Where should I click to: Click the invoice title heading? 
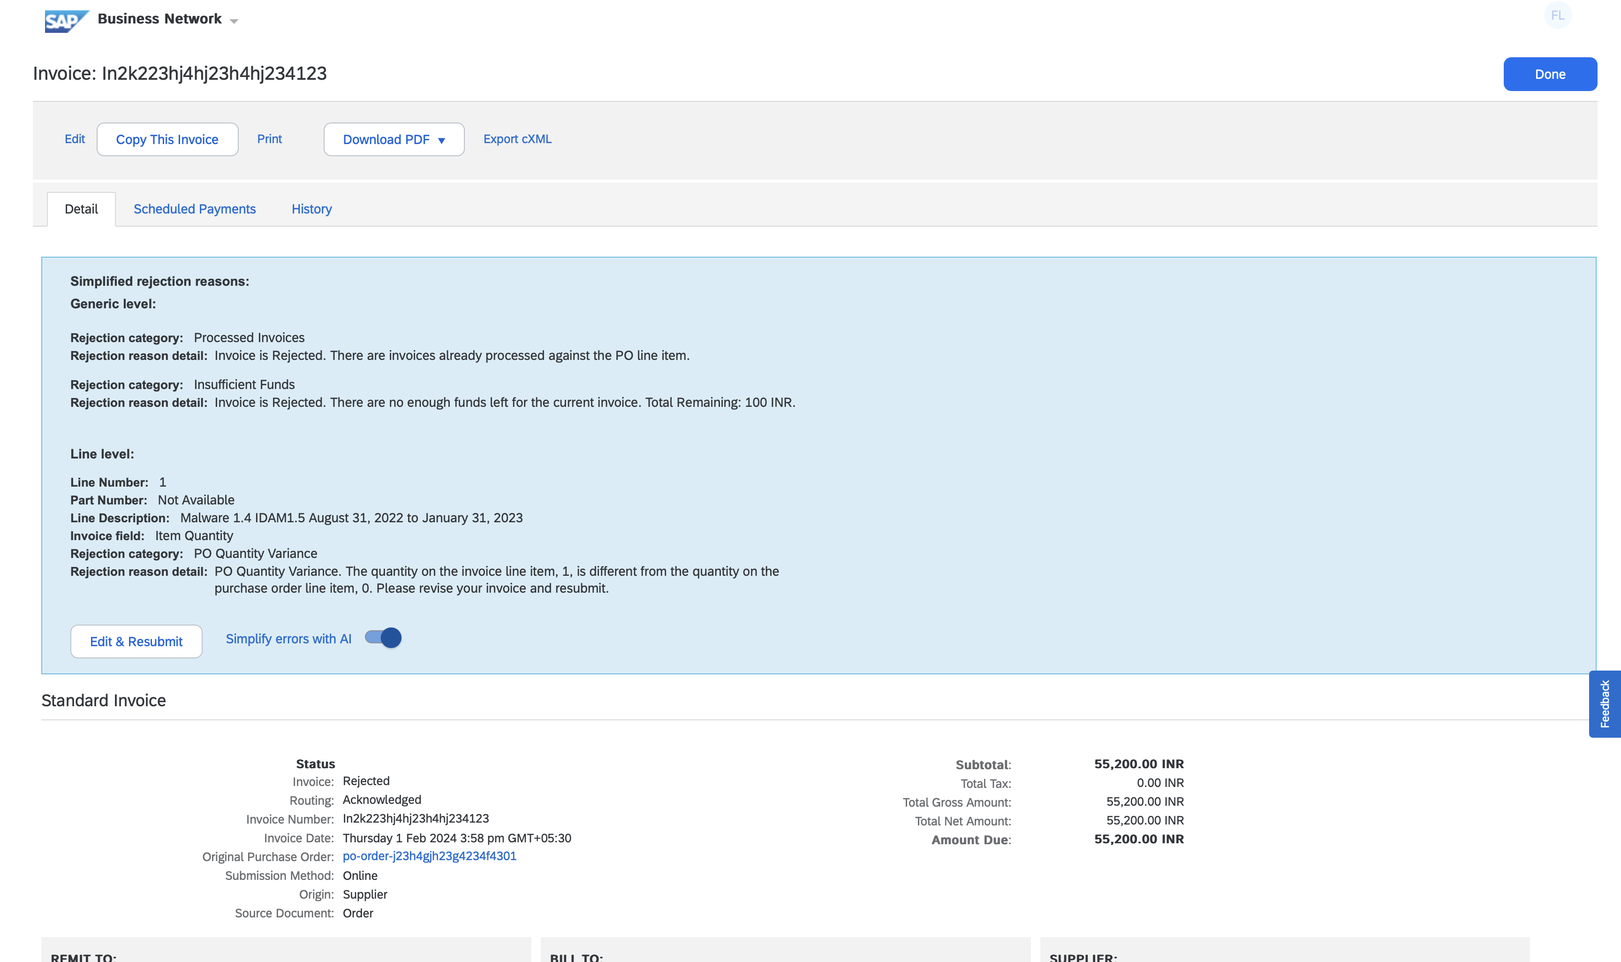pos(180,73)
